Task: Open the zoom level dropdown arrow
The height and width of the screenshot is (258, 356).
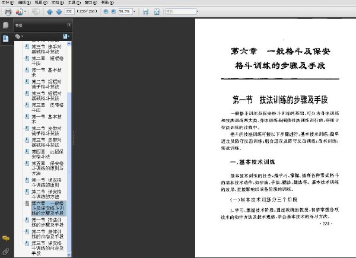Action: 134,11
